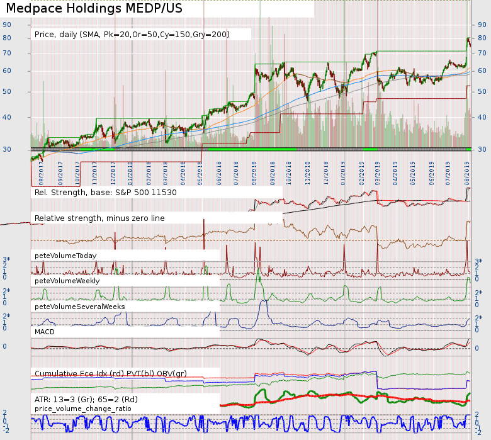The height and width of the screenshot is (440, 491).
Task: Click the "01/2018" date label
Action: point(130,173)
